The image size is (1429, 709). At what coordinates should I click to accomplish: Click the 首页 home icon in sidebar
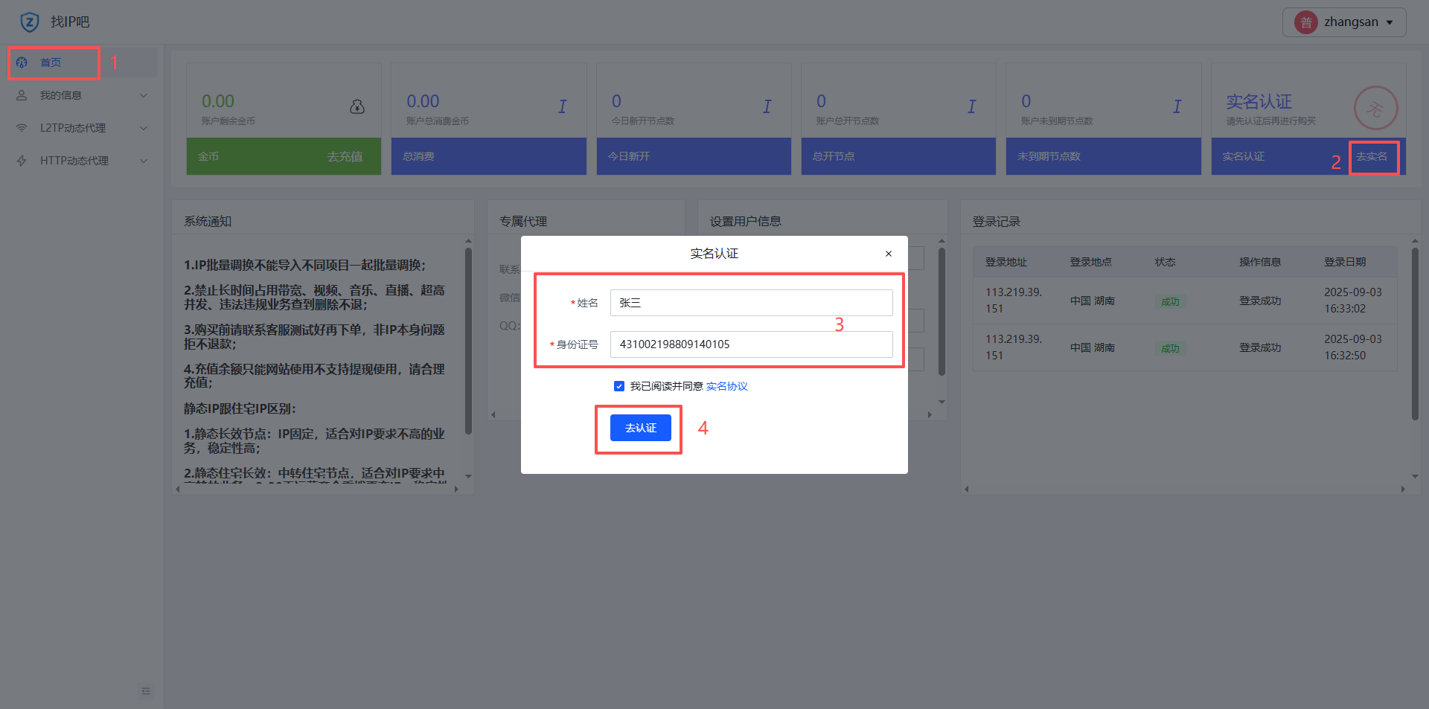click(x=22, y=62)
